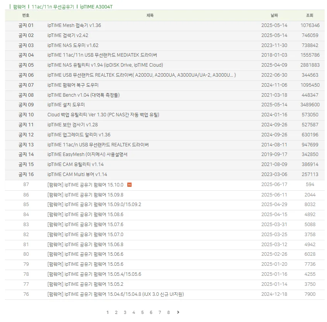The image size is (327, 322).
Task: Open ipTIME 펌웨어 복구 도우미 post
Action: (73, 85)
